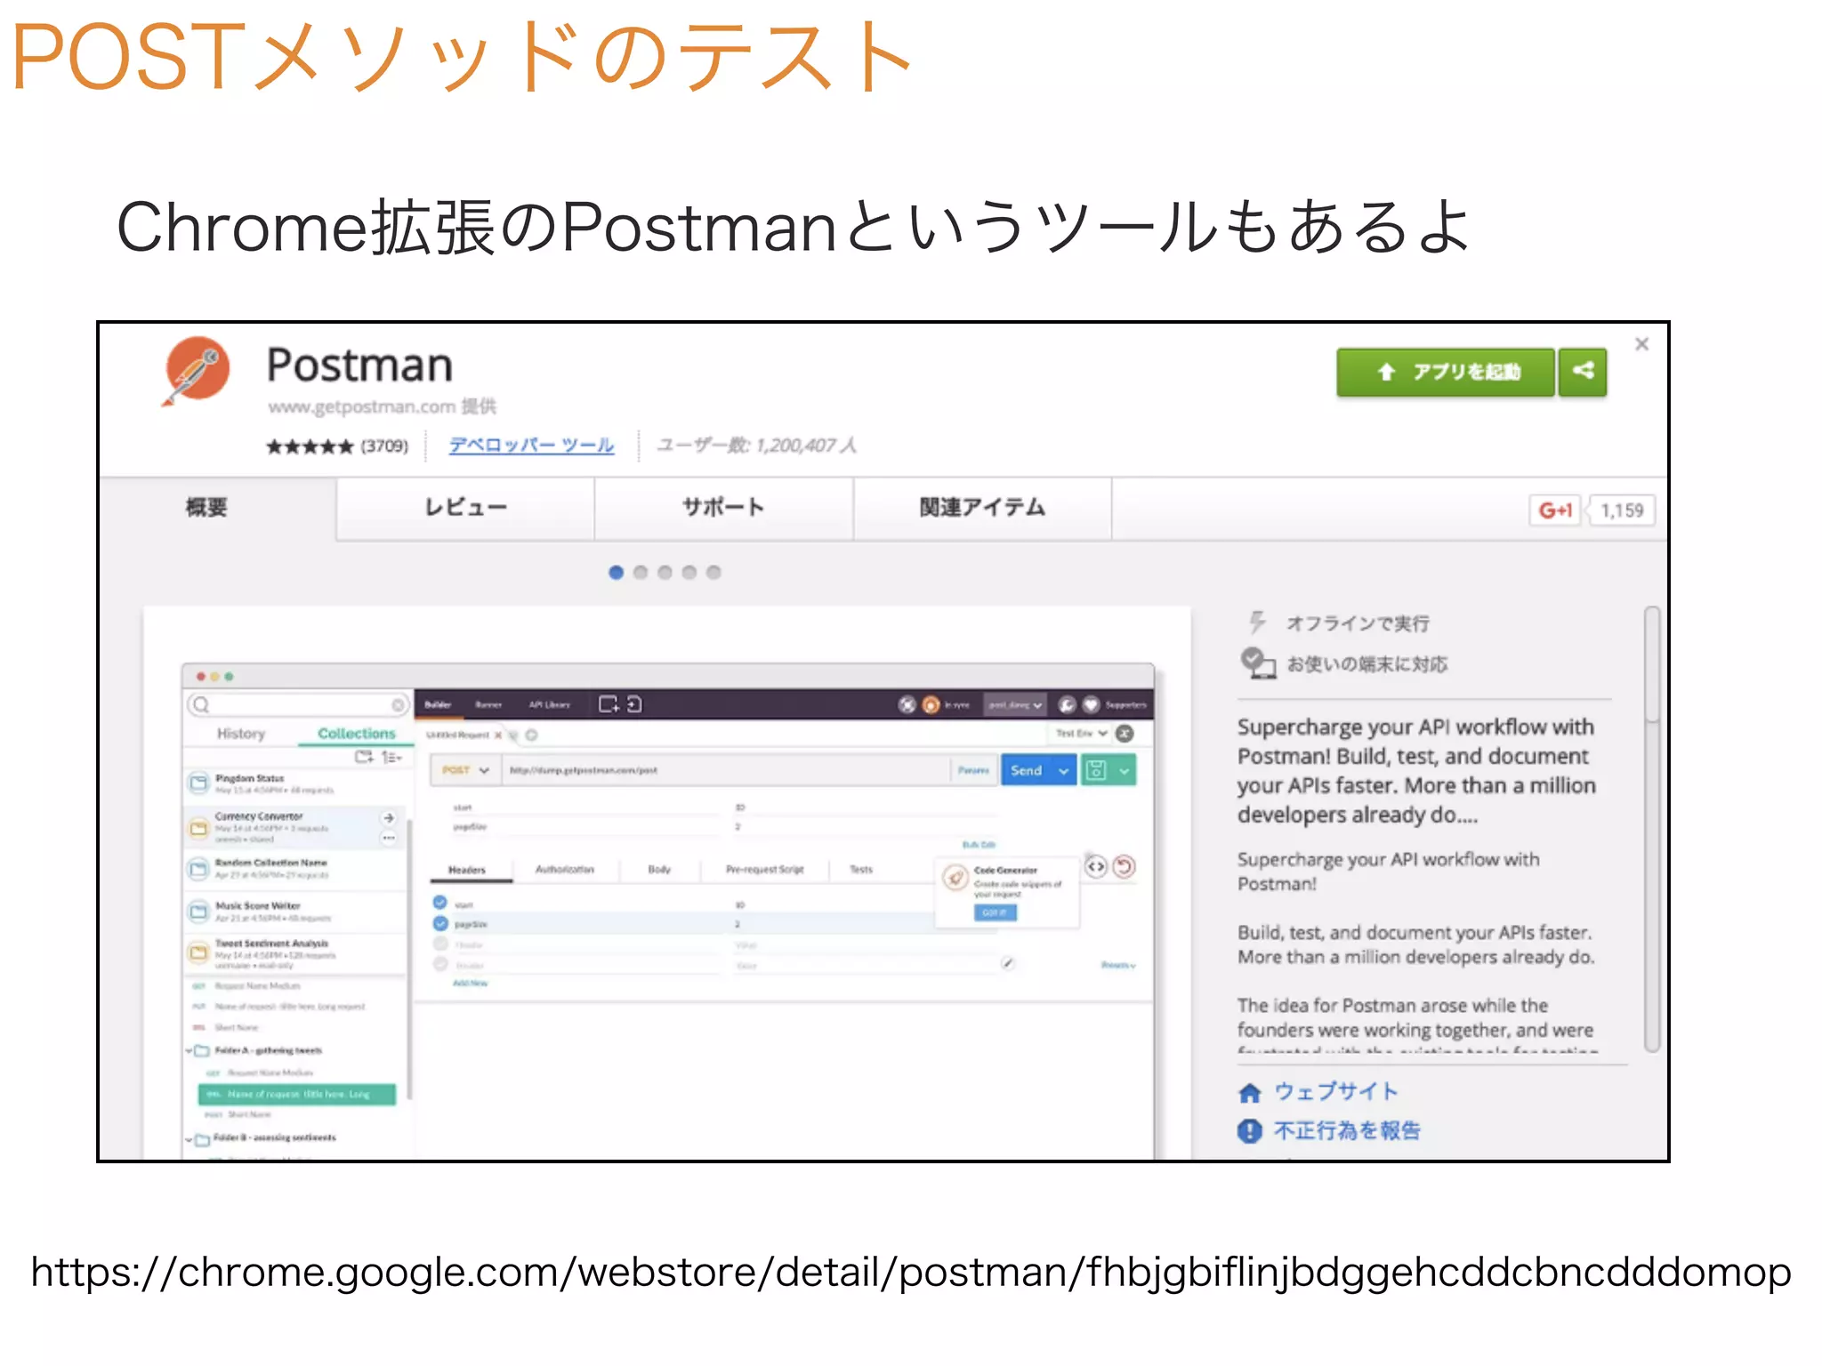Click the wrench settings icon
The image size is (1822, 1366).
click(1067, 704)
